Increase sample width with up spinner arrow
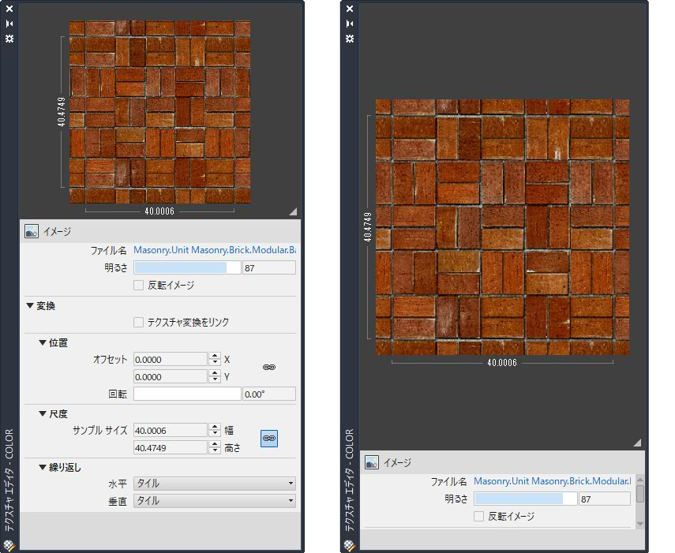This screenshot has width=675, height=553. pos(215,427)
